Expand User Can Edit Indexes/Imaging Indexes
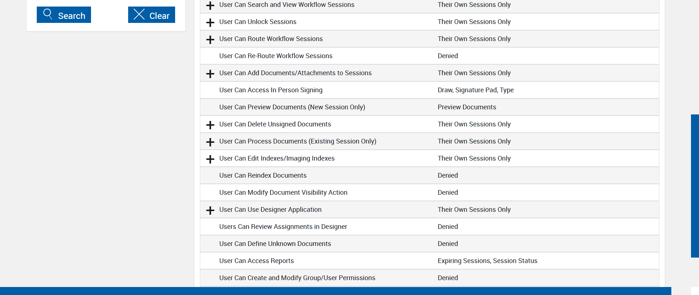Viewport: 699px width, 295px height. click(210, 159)
